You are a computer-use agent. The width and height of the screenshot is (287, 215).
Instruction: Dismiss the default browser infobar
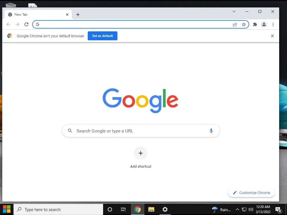[272, 36]
